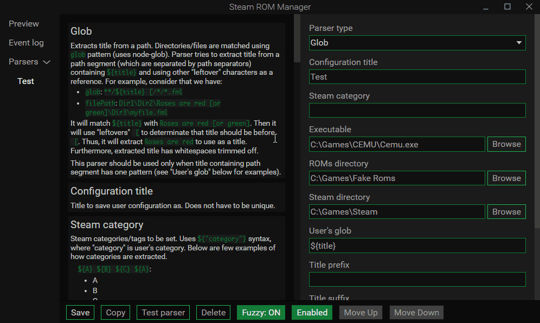Click the empty Steam category field
Viewport: 540px width, 323px height.
point(417,111)
